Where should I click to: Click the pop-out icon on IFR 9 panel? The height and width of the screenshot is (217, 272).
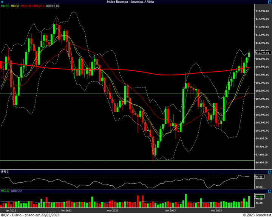[270, 172]
